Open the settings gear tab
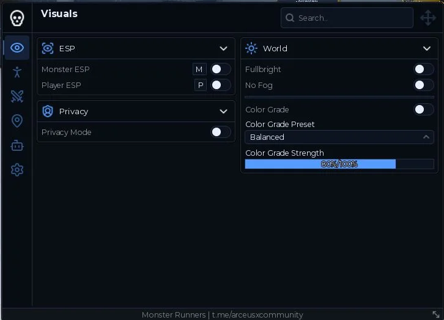 [17, 170]
